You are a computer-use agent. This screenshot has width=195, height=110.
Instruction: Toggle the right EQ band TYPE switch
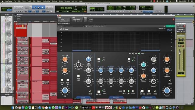129,59
